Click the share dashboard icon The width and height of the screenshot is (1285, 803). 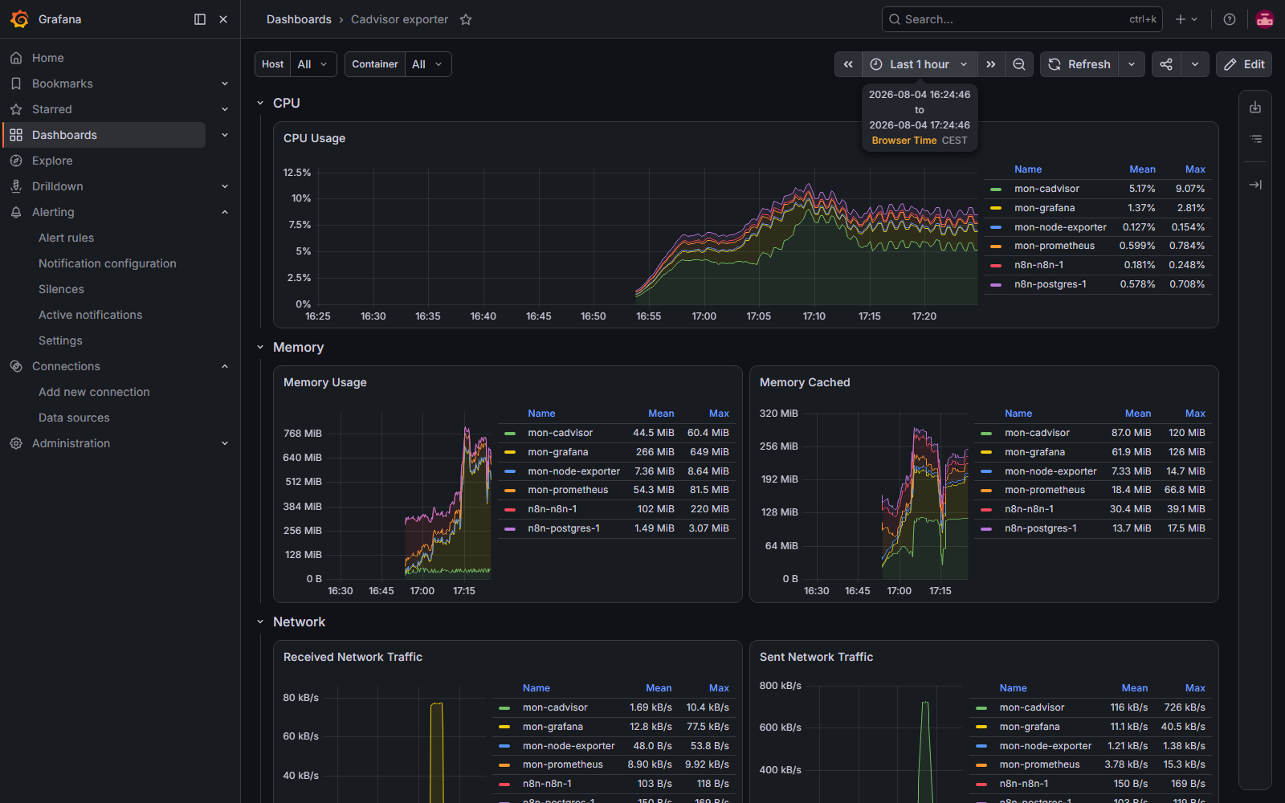coord(1166,64)
